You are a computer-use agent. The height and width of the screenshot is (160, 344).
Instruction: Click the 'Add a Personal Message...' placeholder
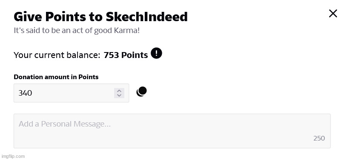[65, 124]
